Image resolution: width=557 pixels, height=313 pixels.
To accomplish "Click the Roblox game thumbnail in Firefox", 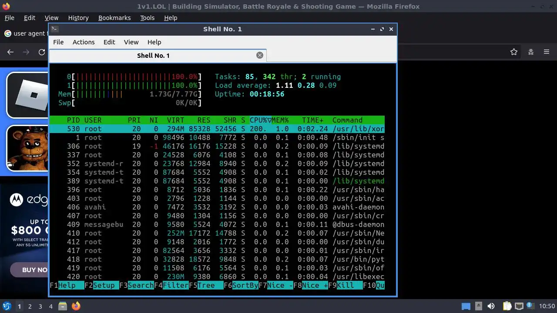I will (28, 95).
